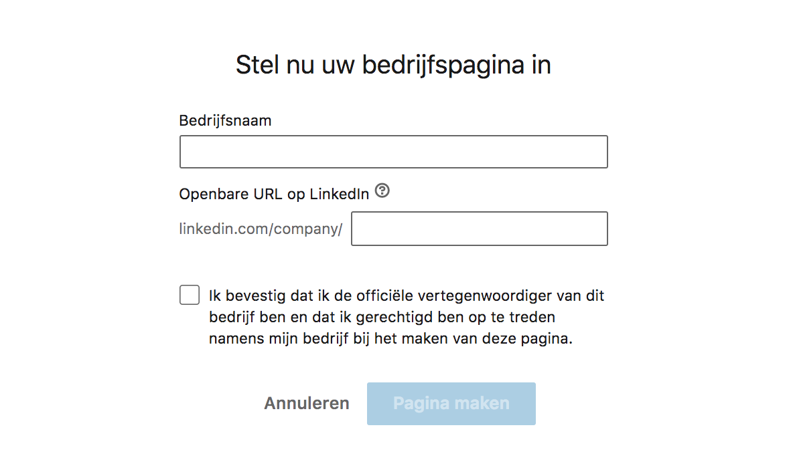789x476 pixels.
Task: Click the Openbare URL op LinkedIn label
Action: point(273,194)
